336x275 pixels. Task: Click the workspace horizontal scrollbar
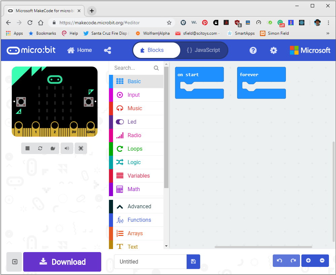coord(263,247)
